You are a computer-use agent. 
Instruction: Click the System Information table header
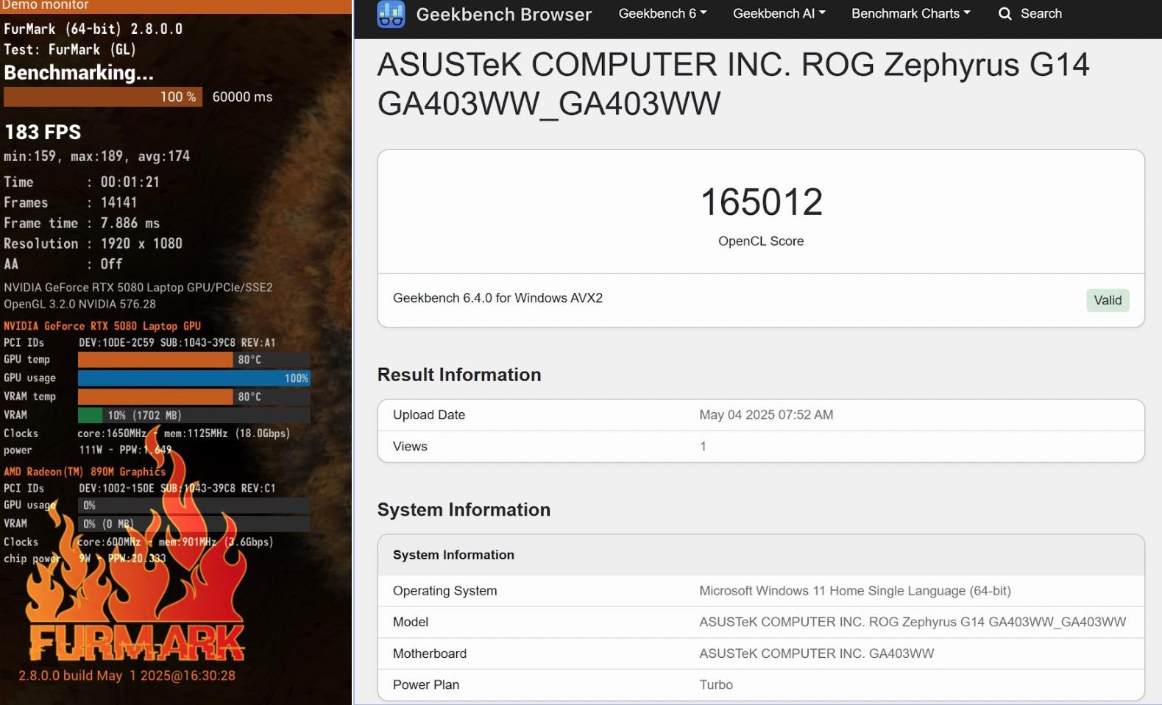(x=761, y=555)
